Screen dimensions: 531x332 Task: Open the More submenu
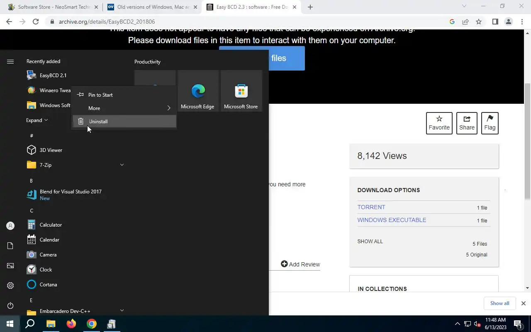click(124, 108)
